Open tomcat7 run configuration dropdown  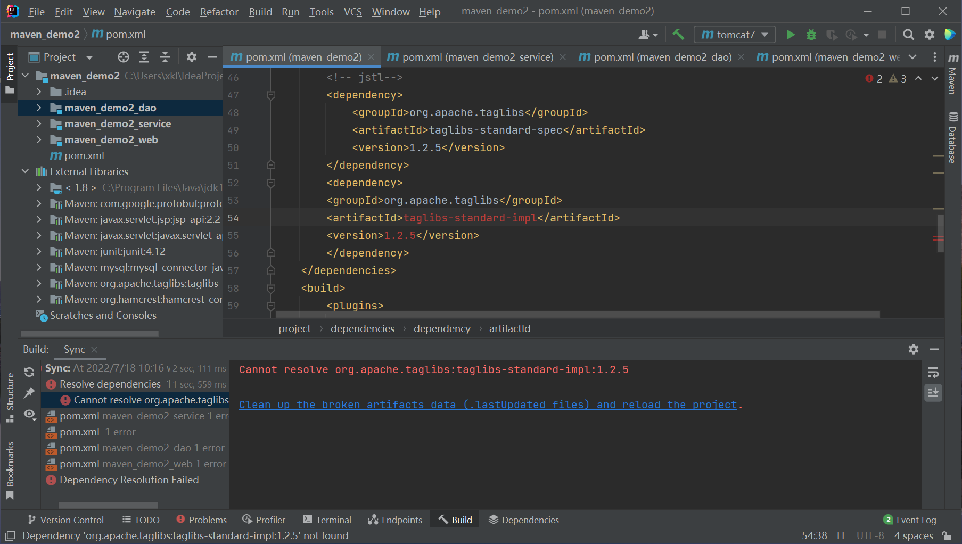click(735, 35)
